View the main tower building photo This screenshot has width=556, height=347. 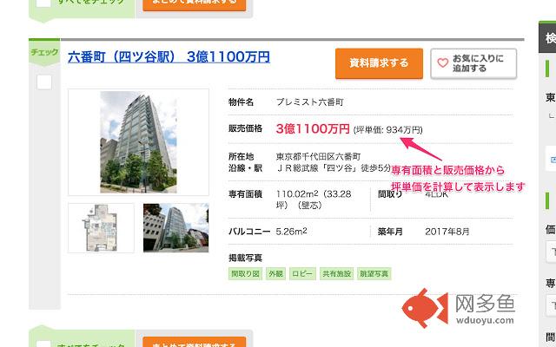tap(138, 142)
